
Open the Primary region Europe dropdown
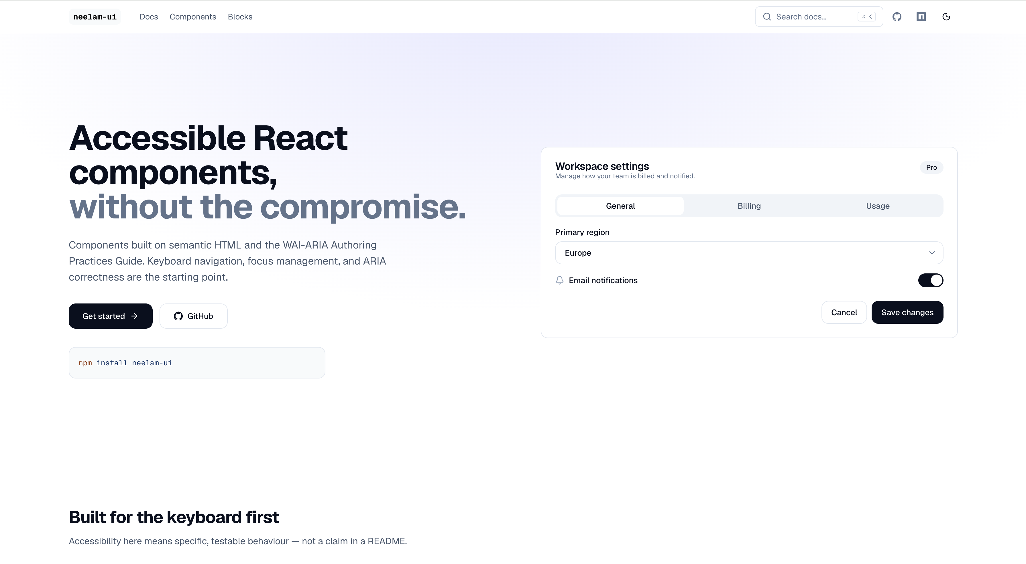coord(749,253)
